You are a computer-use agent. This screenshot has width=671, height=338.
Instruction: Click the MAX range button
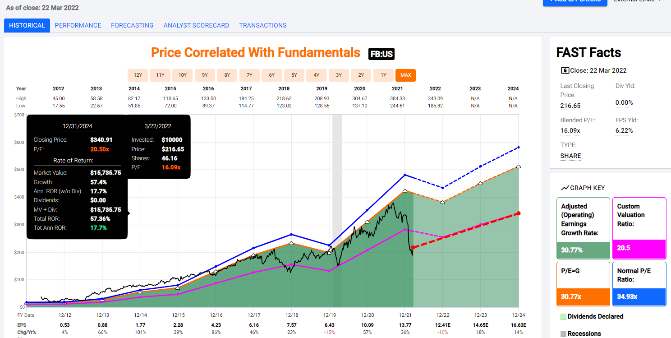pyautogui.click(x=405, y=75)
